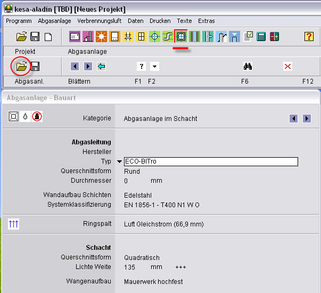Open the Verbrennungsluft menu
Image resolution: width=321 pixels, height=293 pixels.
(x=99, y=21)
